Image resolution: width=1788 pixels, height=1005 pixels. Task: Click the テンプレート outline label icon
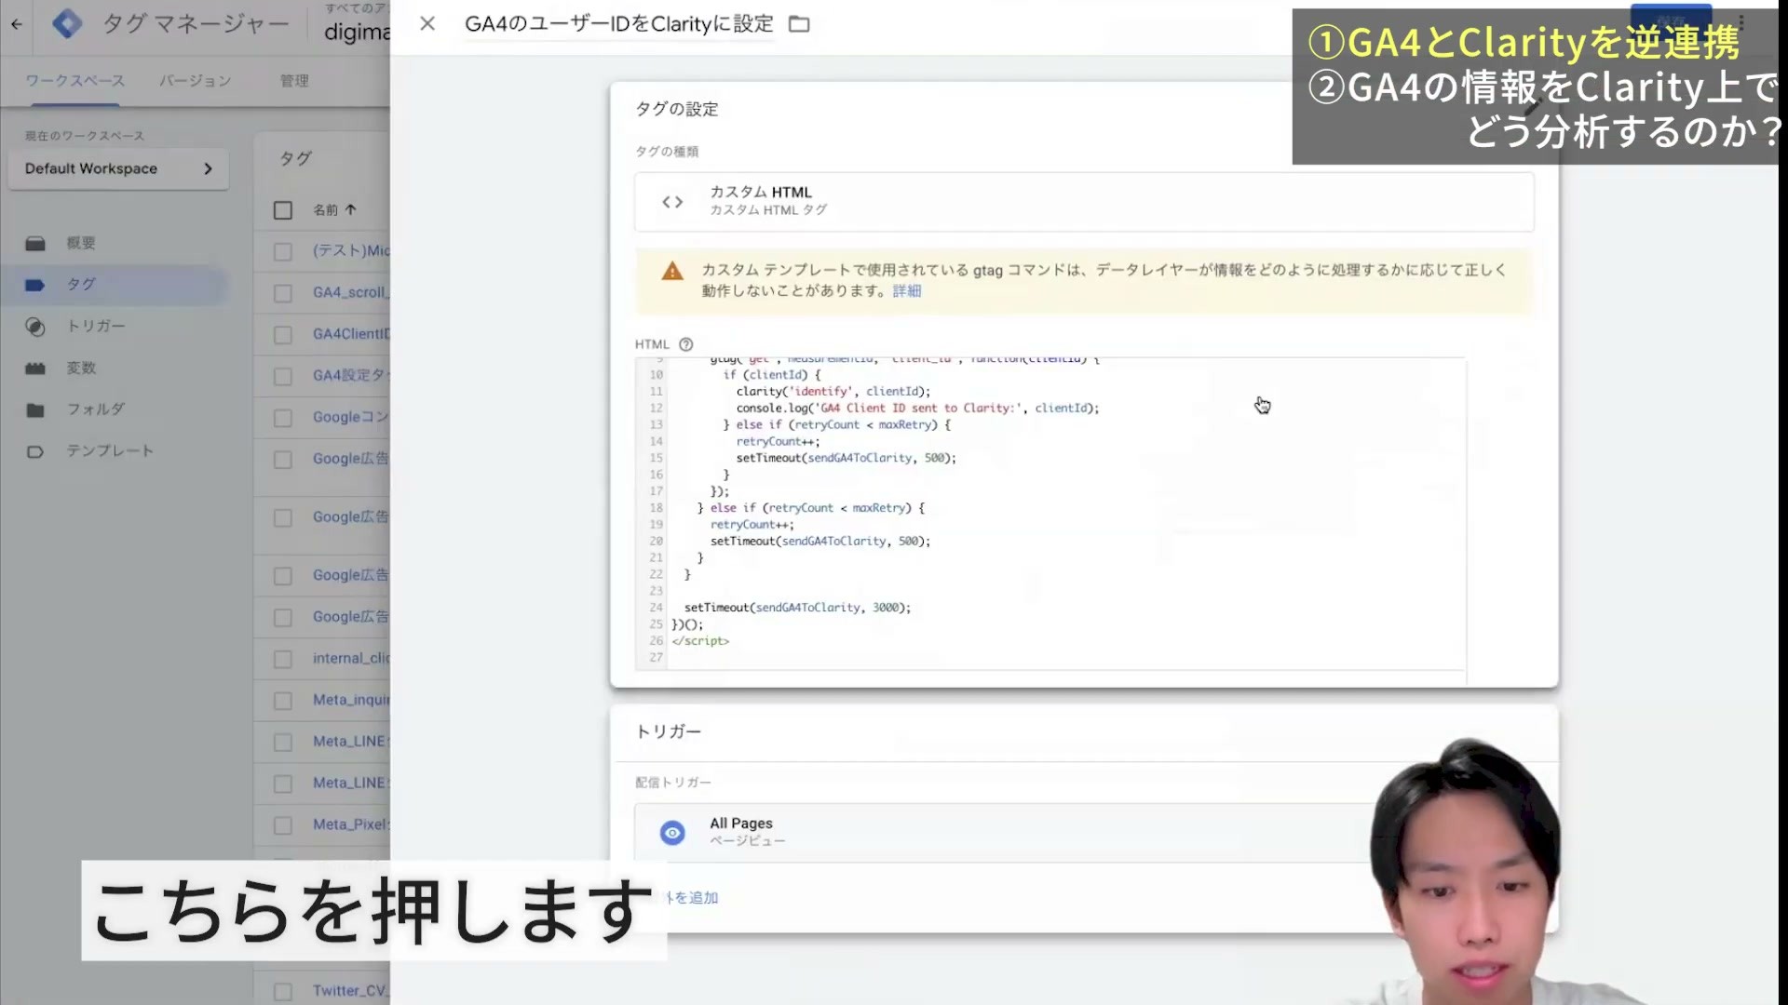(x=35, y=451)
